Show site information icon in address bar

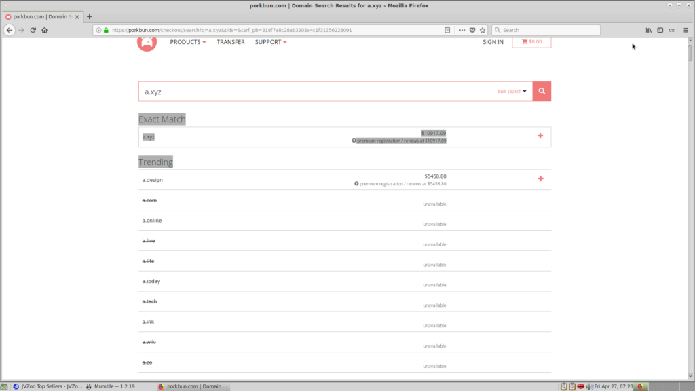[98, 30]
